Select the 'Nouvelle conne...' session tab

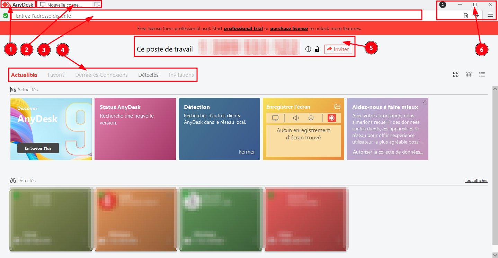[x=64, y=5]
